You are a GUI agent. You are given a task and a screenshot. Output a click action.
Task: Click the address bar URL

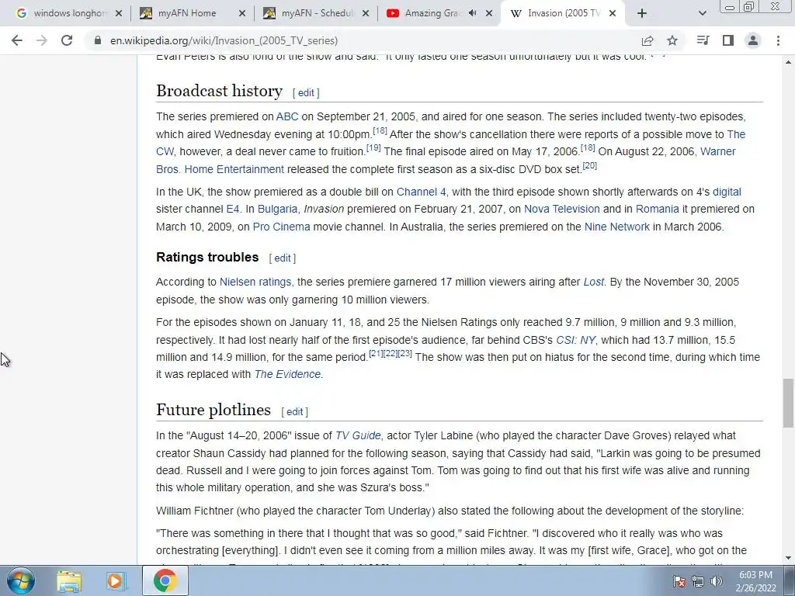224,40
